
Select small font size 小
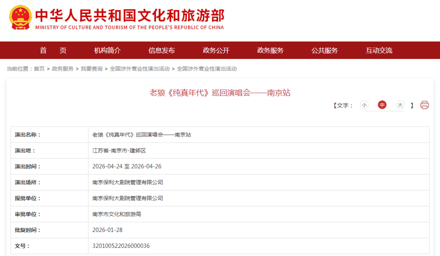[x=364, y=105]
